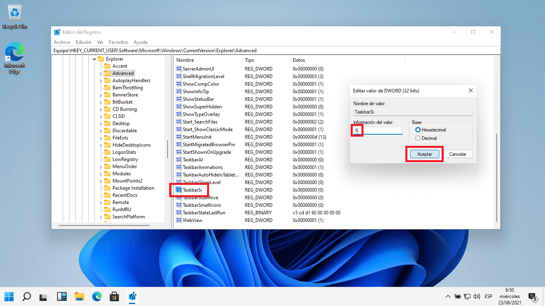The width and height of the screenshot is (545, 306).
Task: Click the Advanced folder icon in tree
Action: click(107, 73)
